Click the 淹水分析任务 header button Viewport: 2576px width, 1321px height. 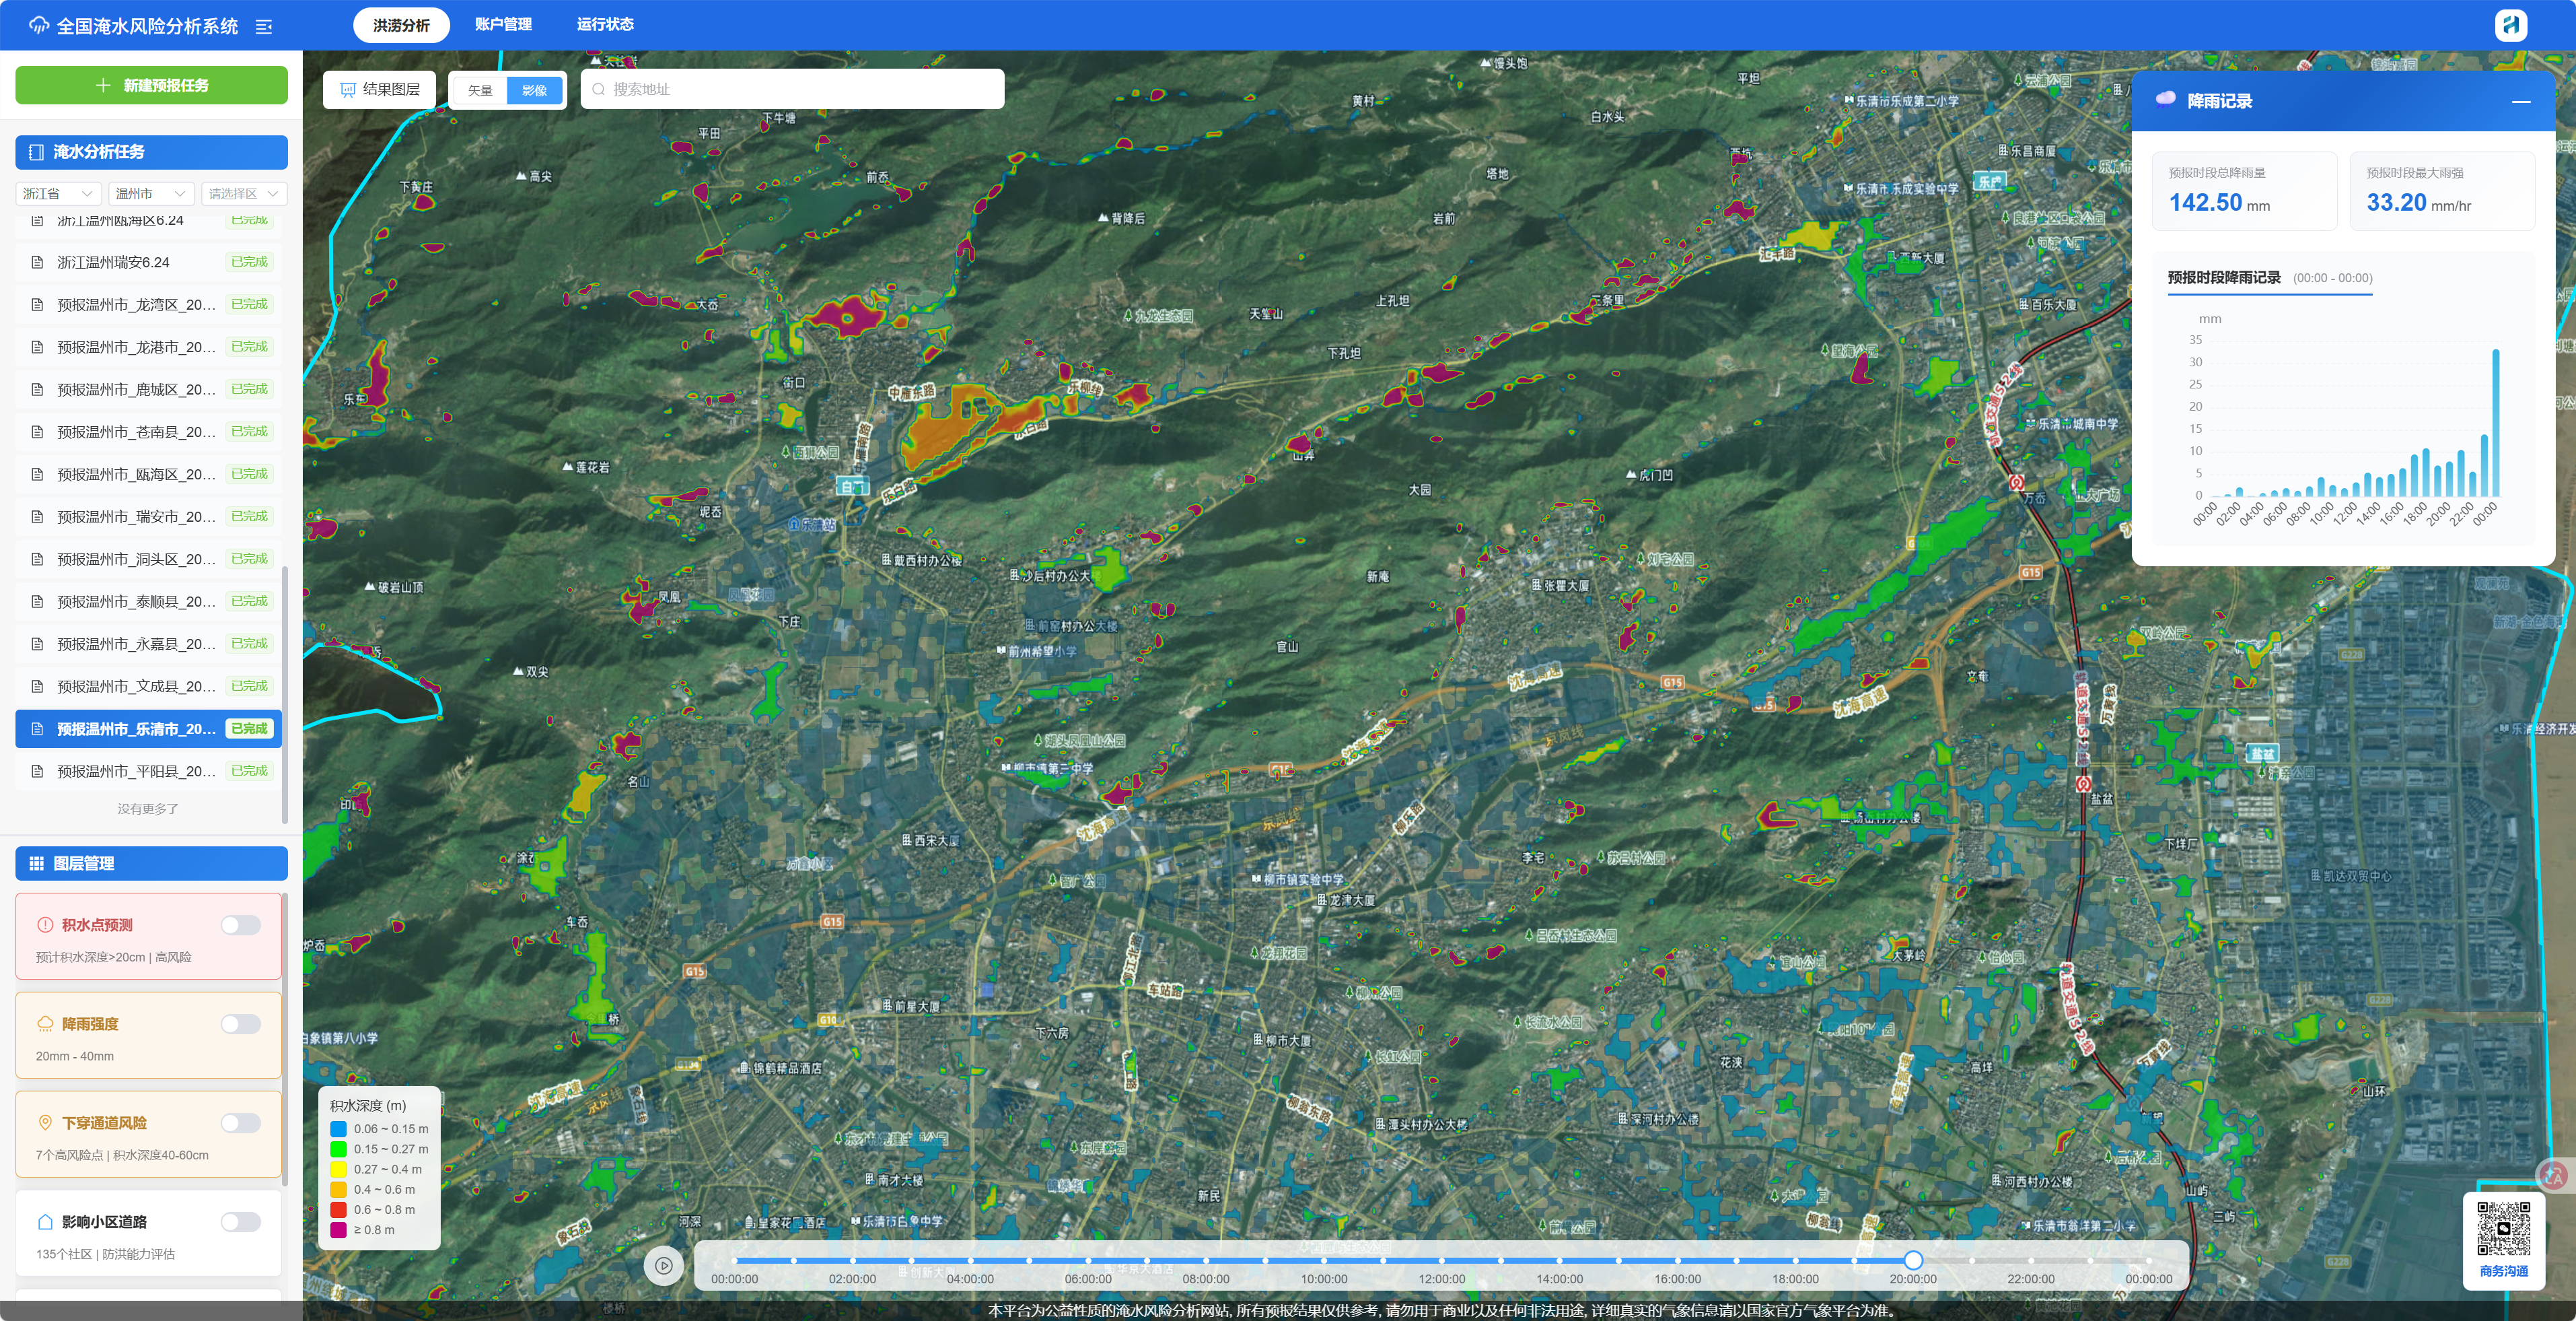coord(152,152)
